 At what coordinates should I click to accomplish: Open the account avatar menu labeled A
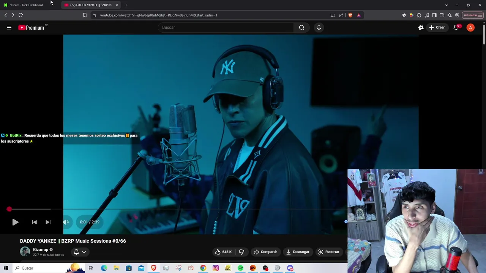[x=470, y=27]
